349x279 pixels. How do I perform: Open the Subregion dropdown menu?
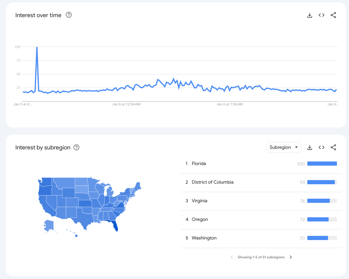click(284, 147)
